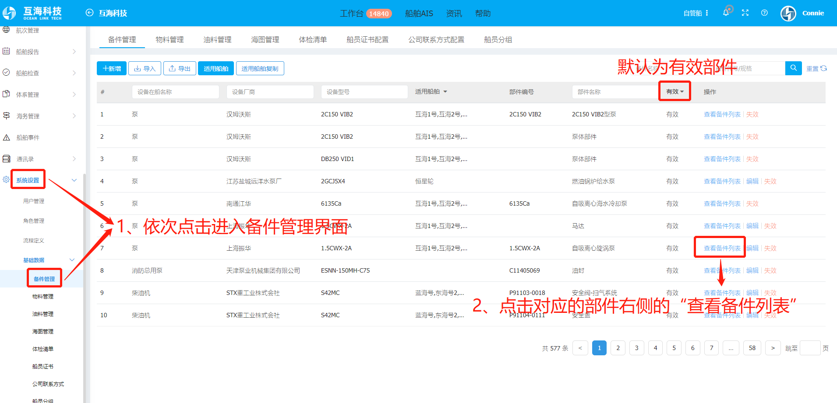Focus 设备型号 filter input
Image resolution: width=837 pixels, height=403 pixels.
tap(364, 92)
